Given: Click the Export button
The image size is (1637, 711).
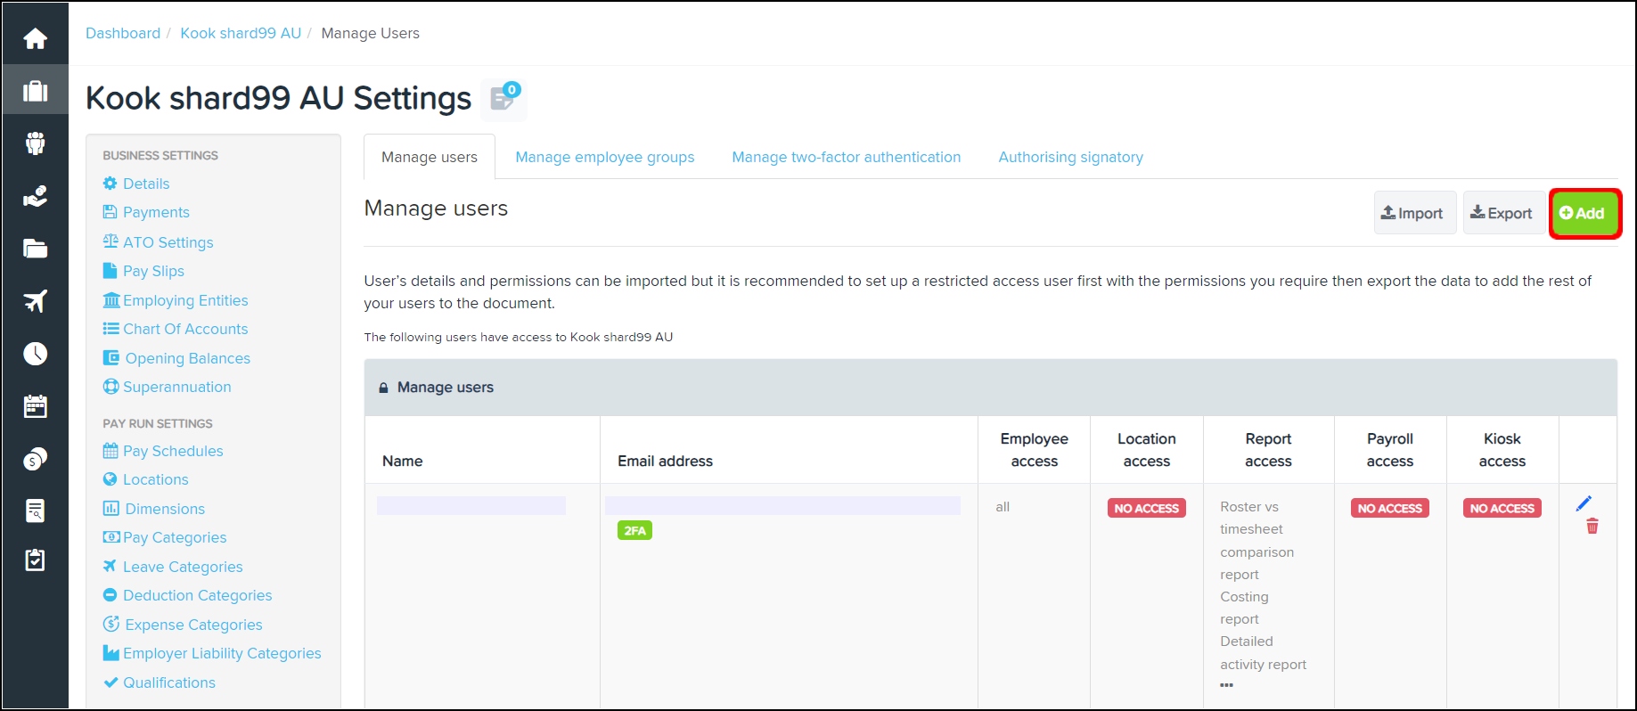Looking at the screenshot, I should click(x=1502, y=213).
